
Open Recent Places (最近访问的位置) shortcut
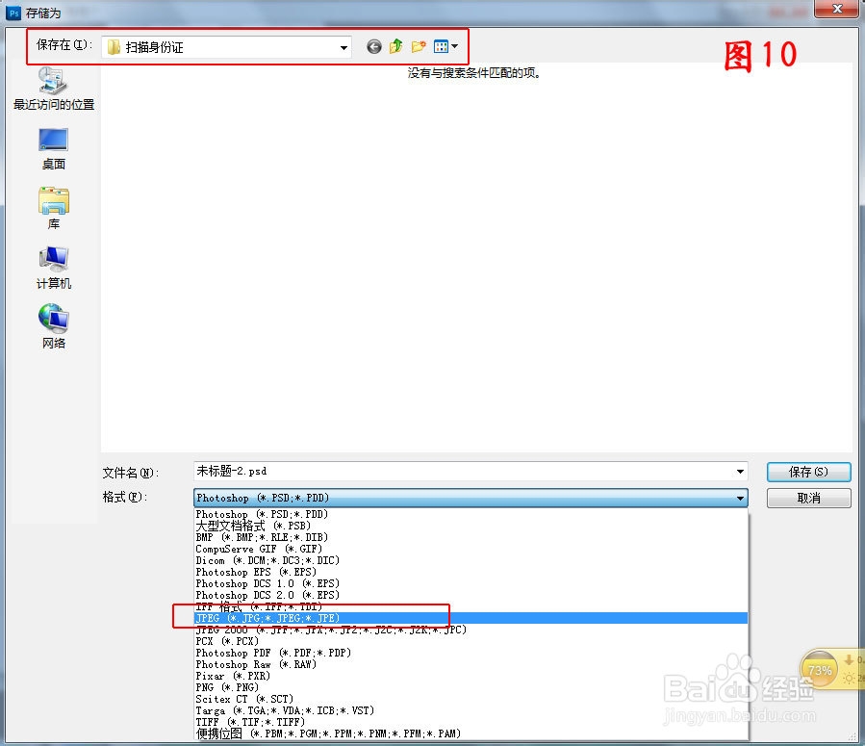[x=54, y=89]
